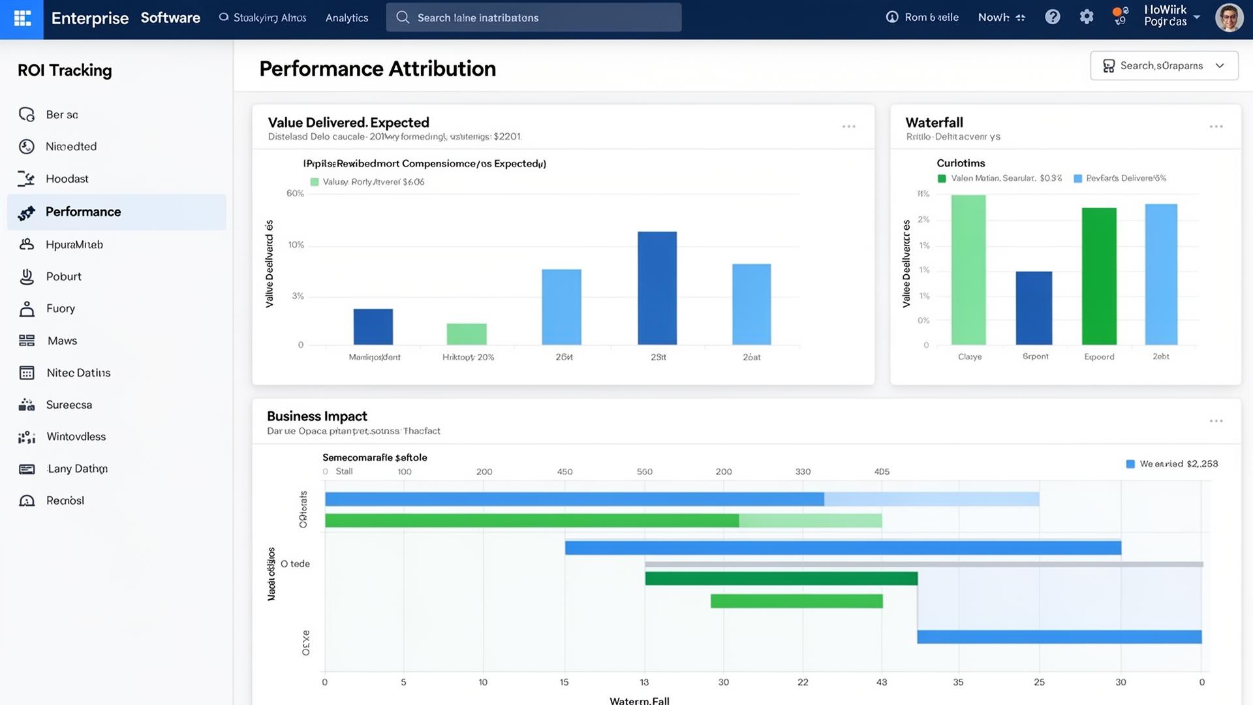
Task: Click the Pevfaɾts Delivere legend blue swatch
Action: tap(1077, 178)
